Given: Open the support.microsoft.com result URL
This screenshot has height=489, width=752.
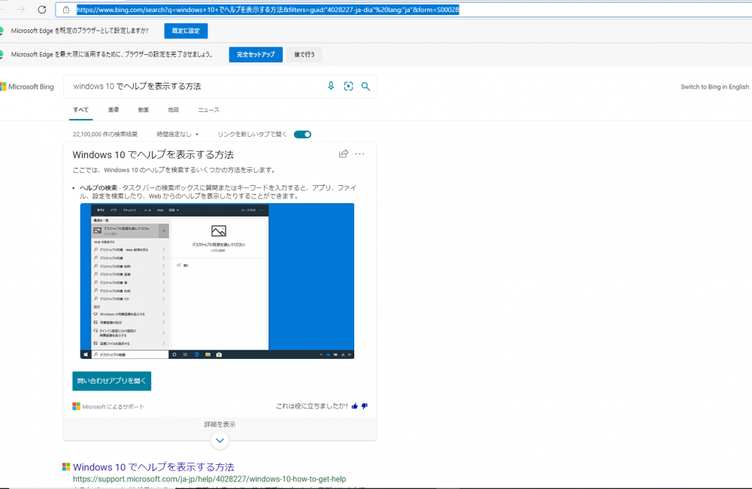Looking at the screenshot, I should point(209,479).
